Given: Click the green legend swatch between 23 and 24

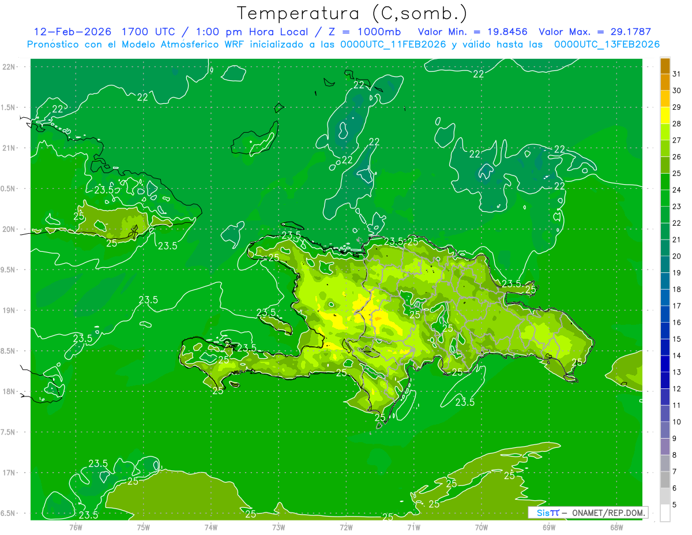Looking at the screenshot, I should [x=665, y=198].
